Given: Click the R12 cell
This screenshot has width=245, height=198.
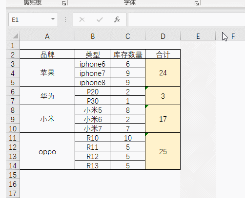Looking at the screenshot, I should pos(93,156).
